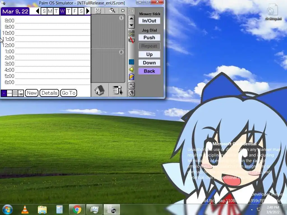Image resolution: width=287 pixels, height=215 pixels.
Task: Go to the next week arrow
Action: tap(88, 11)
